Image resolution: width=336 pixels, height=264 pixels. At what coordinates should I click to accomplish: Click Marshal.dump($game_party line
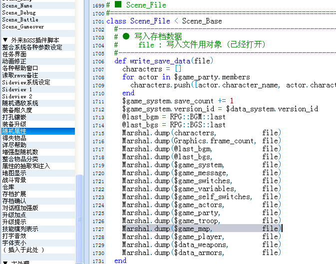[201, 213]
